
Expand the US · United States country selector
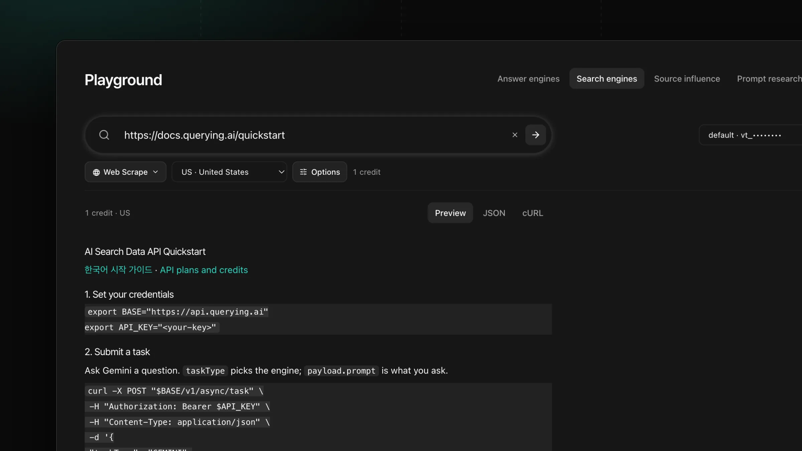click(x=229, y=172)
